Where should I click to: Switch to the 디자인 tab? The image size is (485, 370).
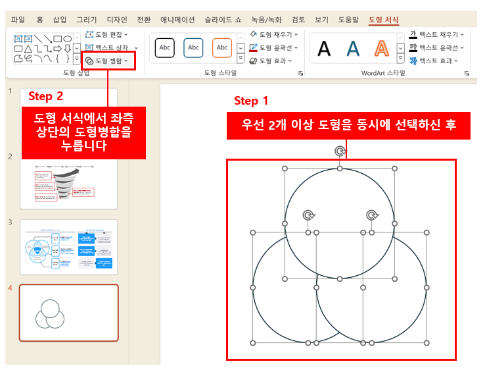[x=117, y=20]
